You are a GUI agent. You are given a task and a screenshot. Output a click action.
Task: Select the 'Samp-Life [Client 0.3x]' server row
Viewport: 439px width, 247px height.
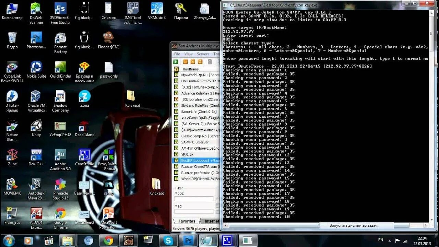click(196, 111)
